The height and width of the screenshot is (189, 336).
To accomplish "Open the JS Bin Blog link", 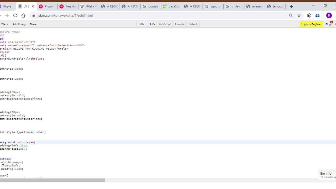I will pyautogui.click(x=328, y=24).
